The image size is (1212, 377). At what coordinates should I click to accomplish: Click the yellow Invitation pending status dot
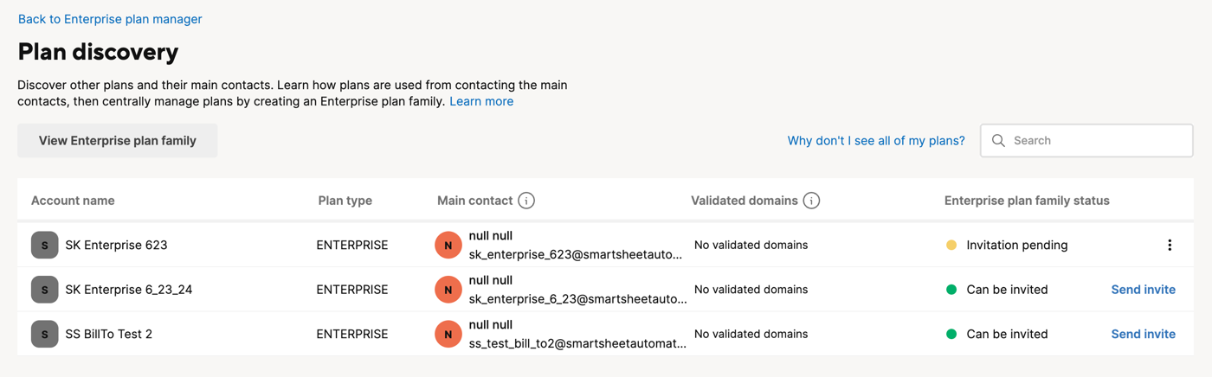click(x=951, y=245)
